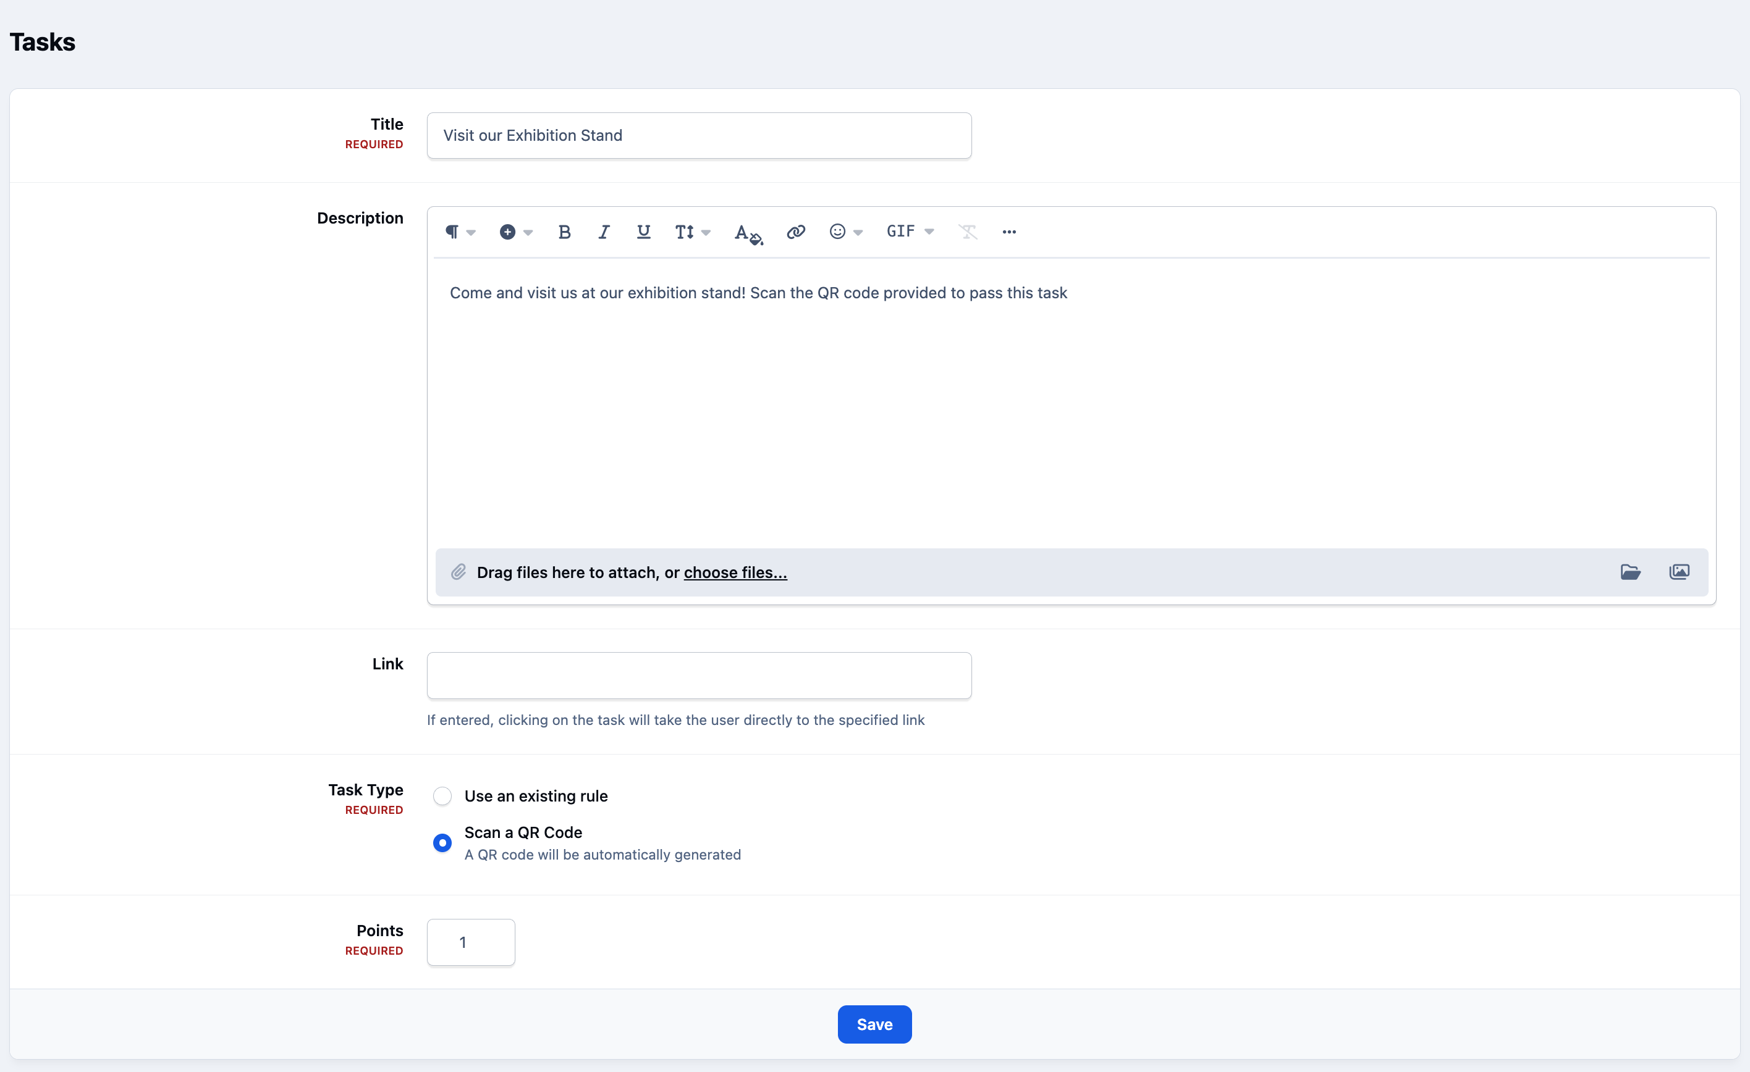The image size is (1750, 1072).
Task: Click the 'A QR code will be automatically generated' text
Action: 602,855
